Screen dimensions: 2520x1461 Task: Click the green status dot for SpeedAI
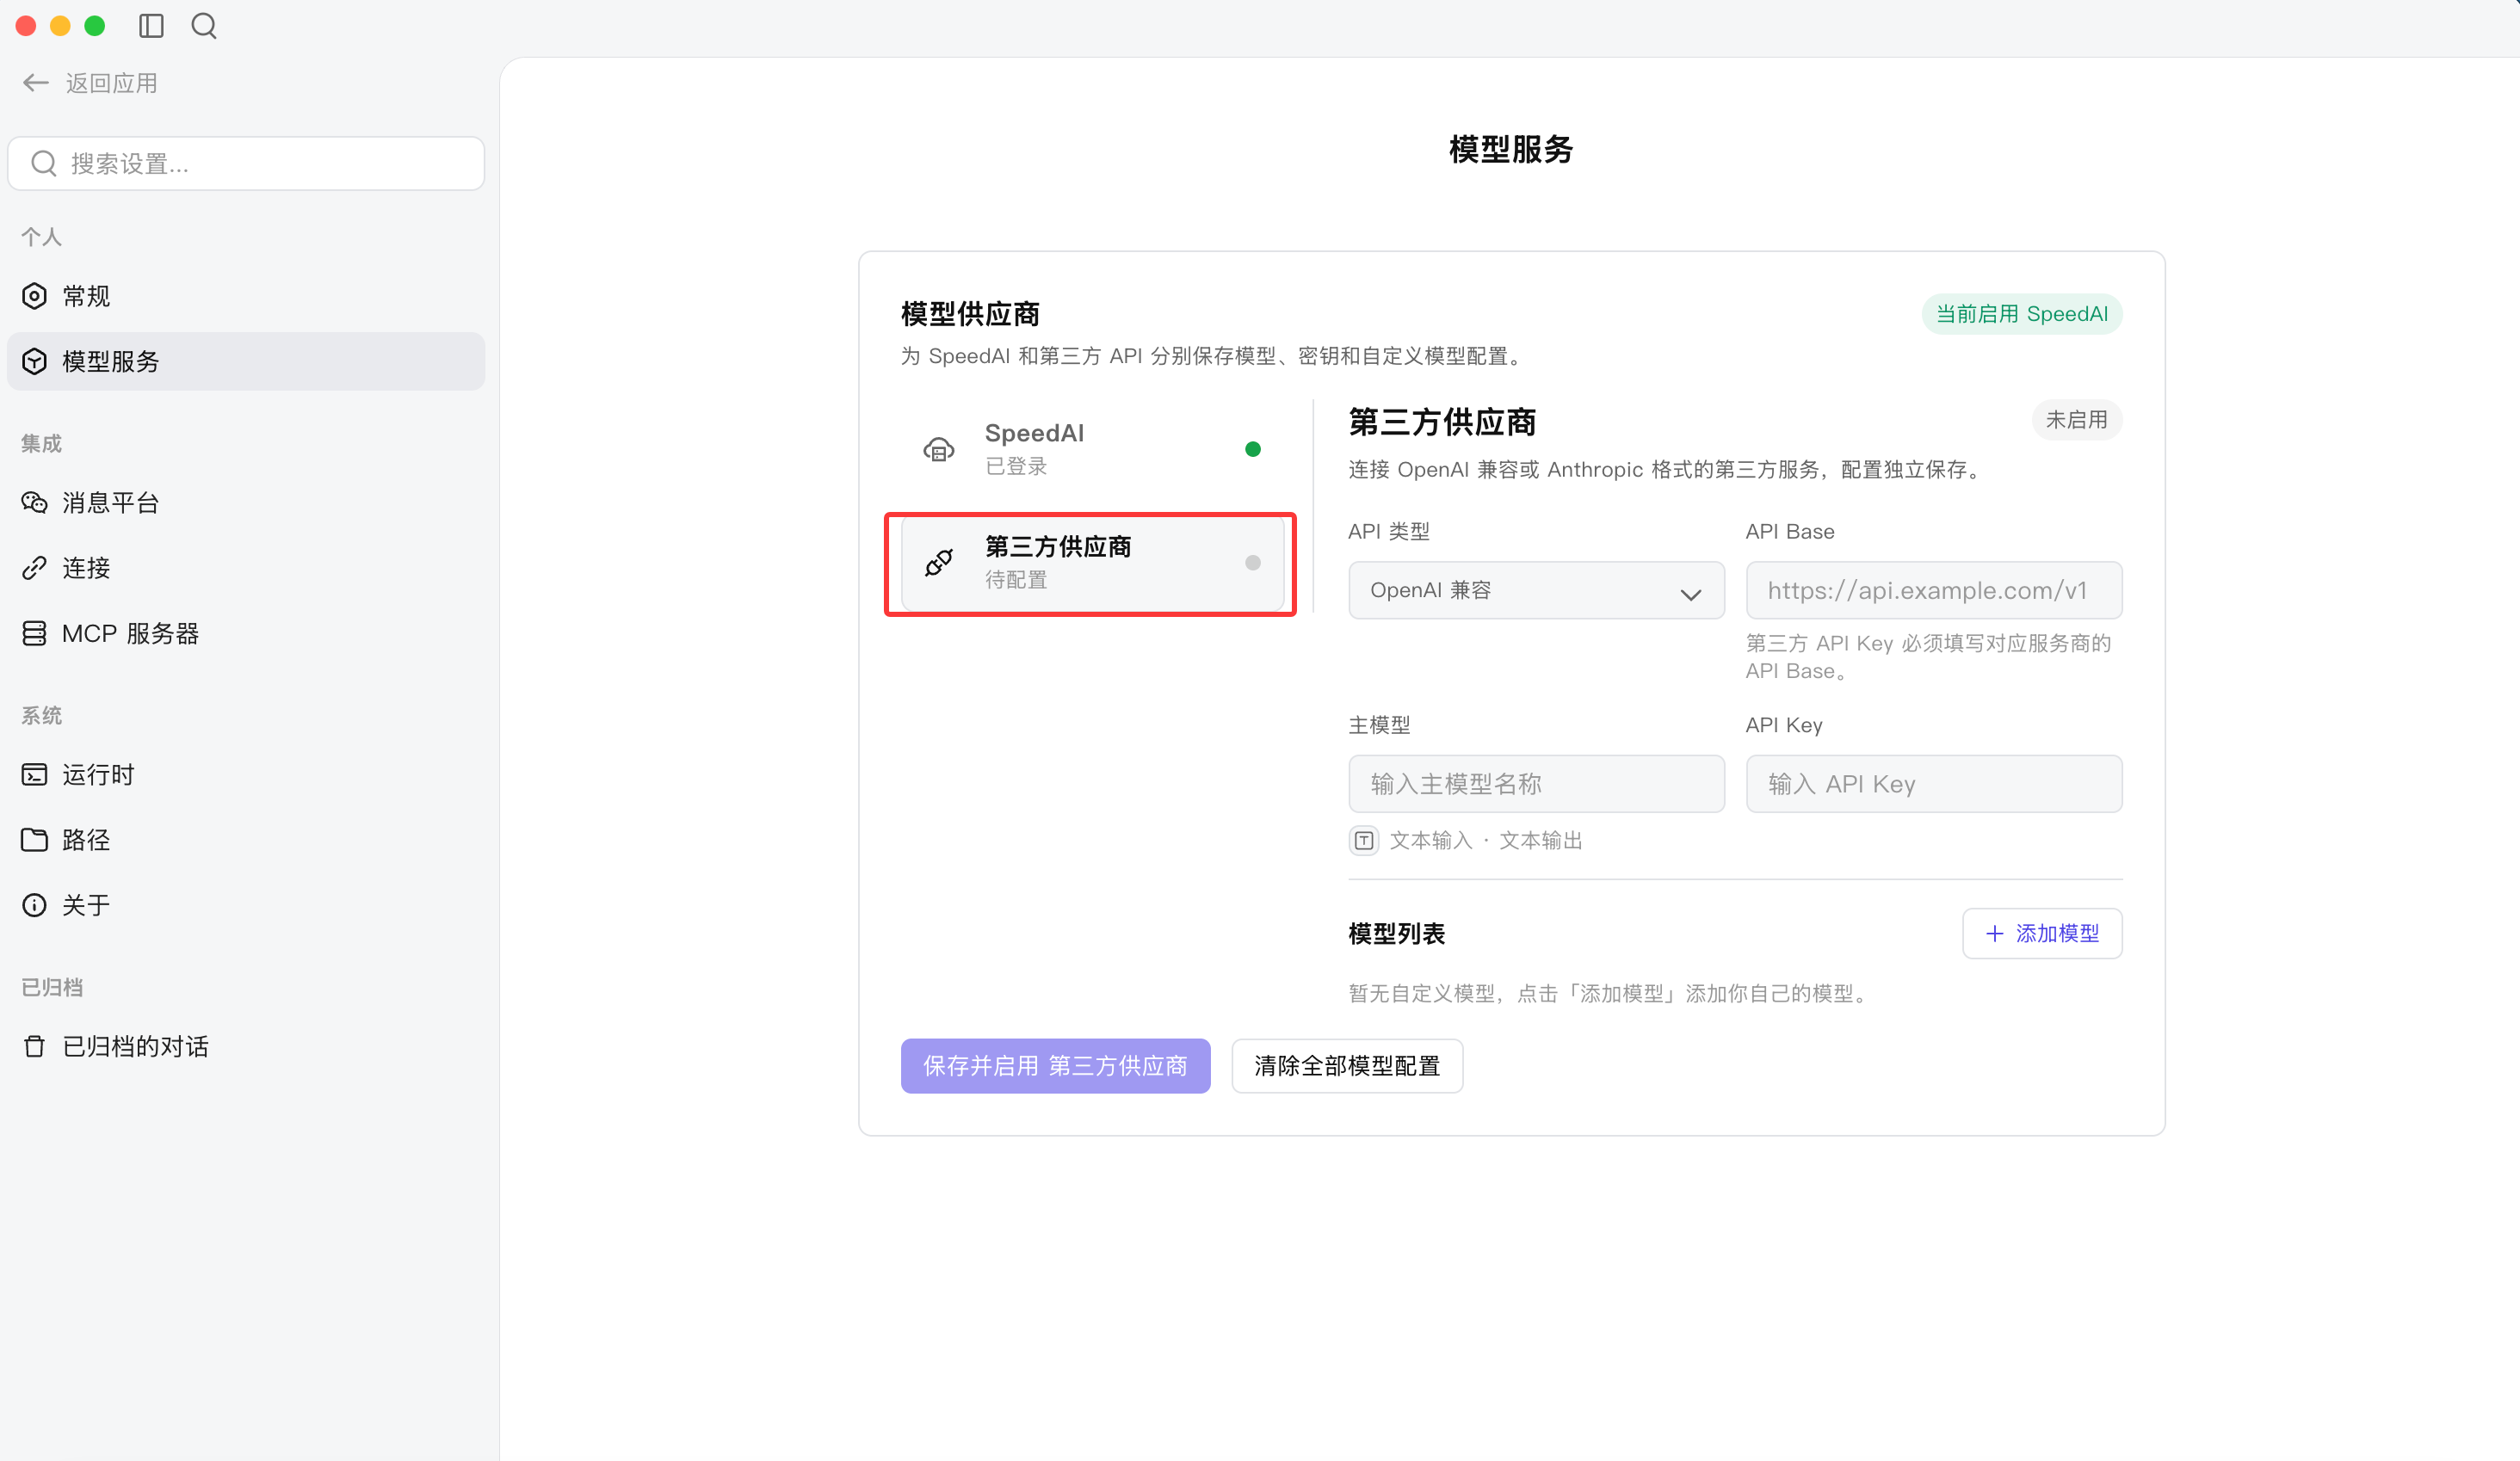pyautogui.click(x=1253, y=449)
